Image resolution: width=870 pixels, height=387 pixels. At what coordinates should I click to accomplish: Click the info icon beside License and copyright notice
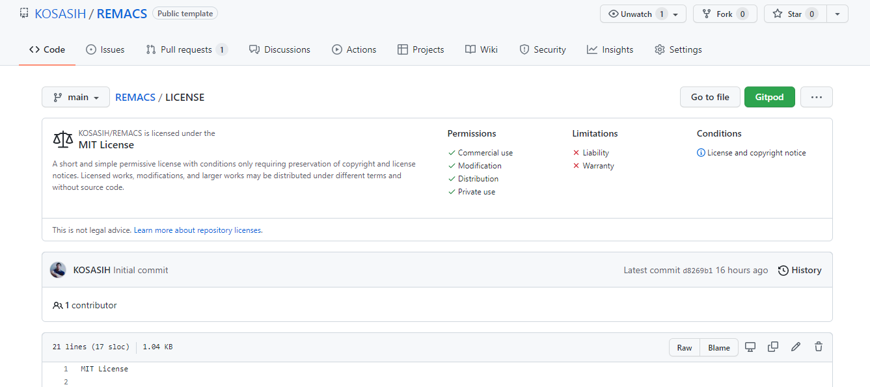pyautogui.click(x=701, y=153)
